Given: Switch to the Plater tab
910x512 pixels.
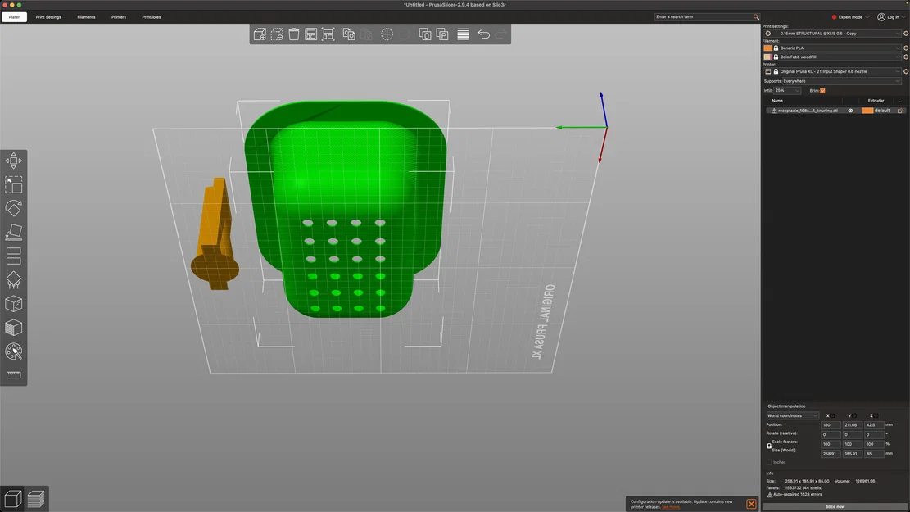Looking at the screenshot, I should pos(14,17).
